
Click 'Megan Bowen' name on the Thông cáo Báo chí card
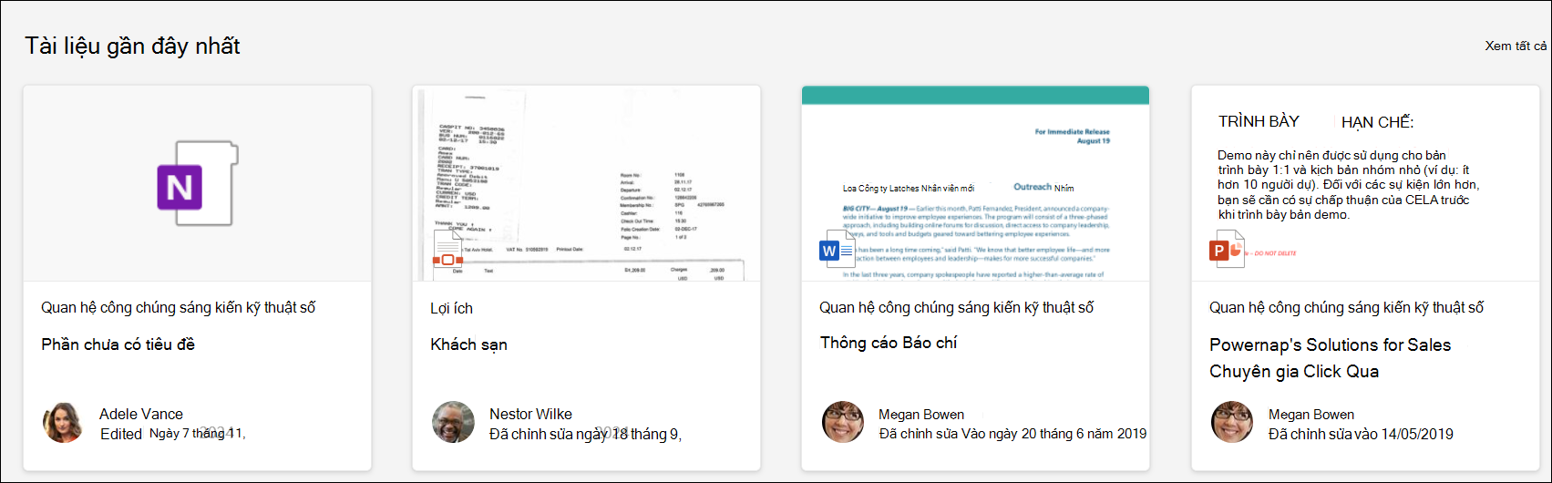(921, 415)
